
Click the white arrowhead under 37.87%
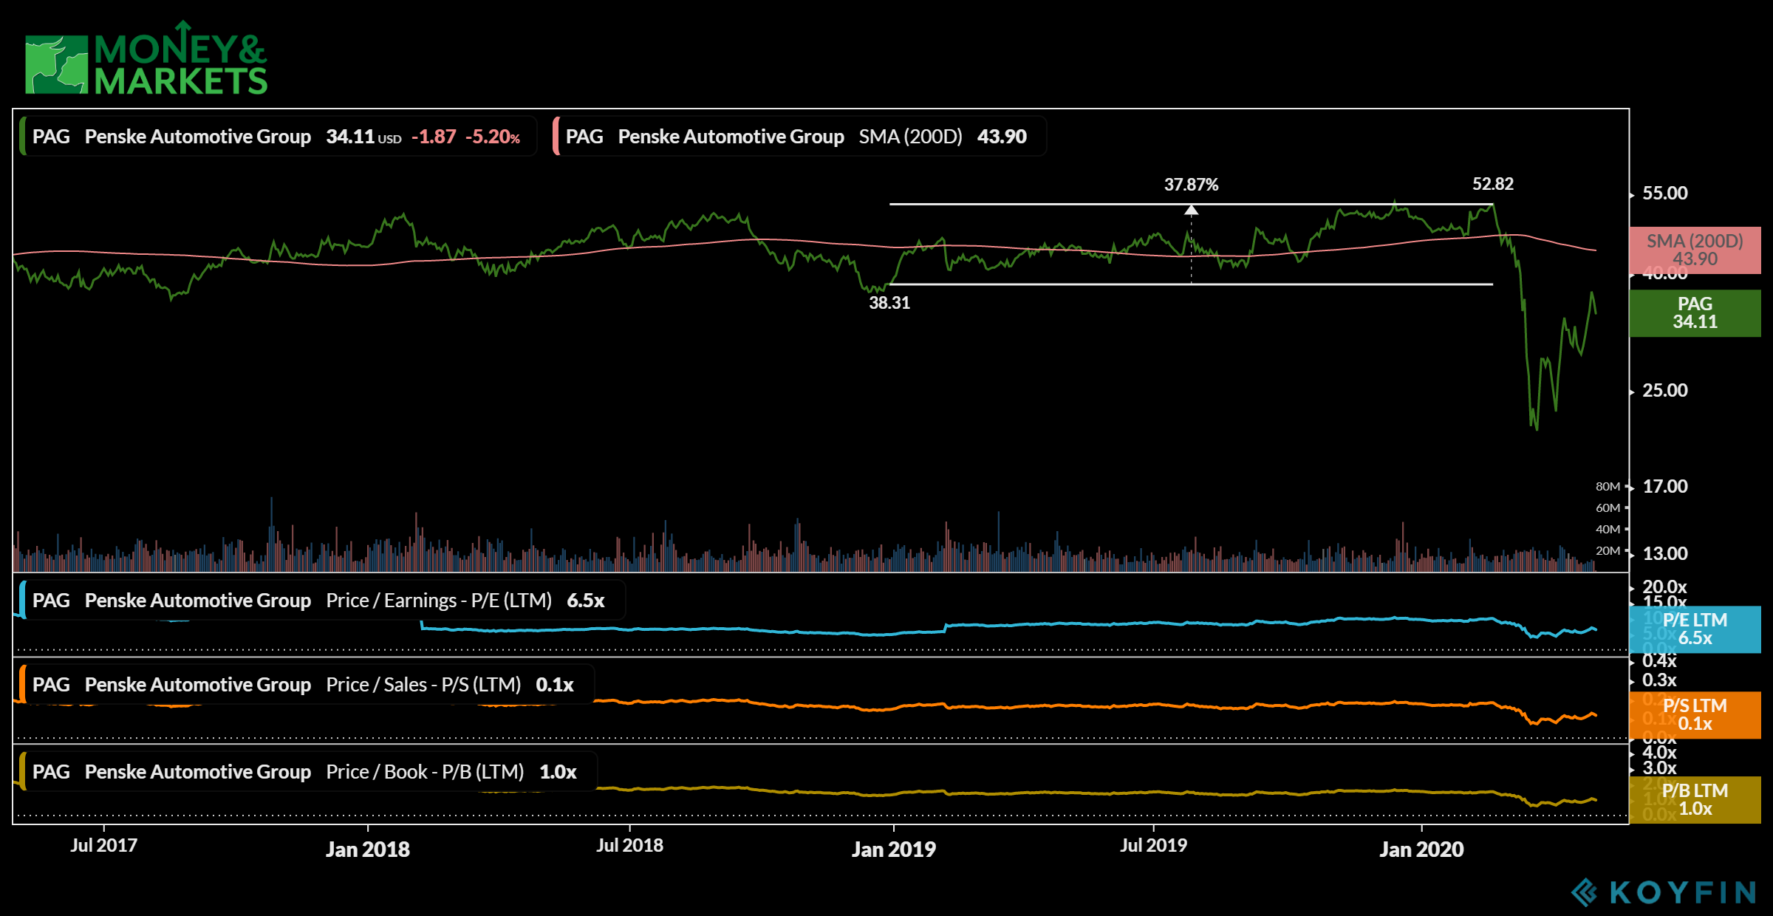pos(1191,211)
